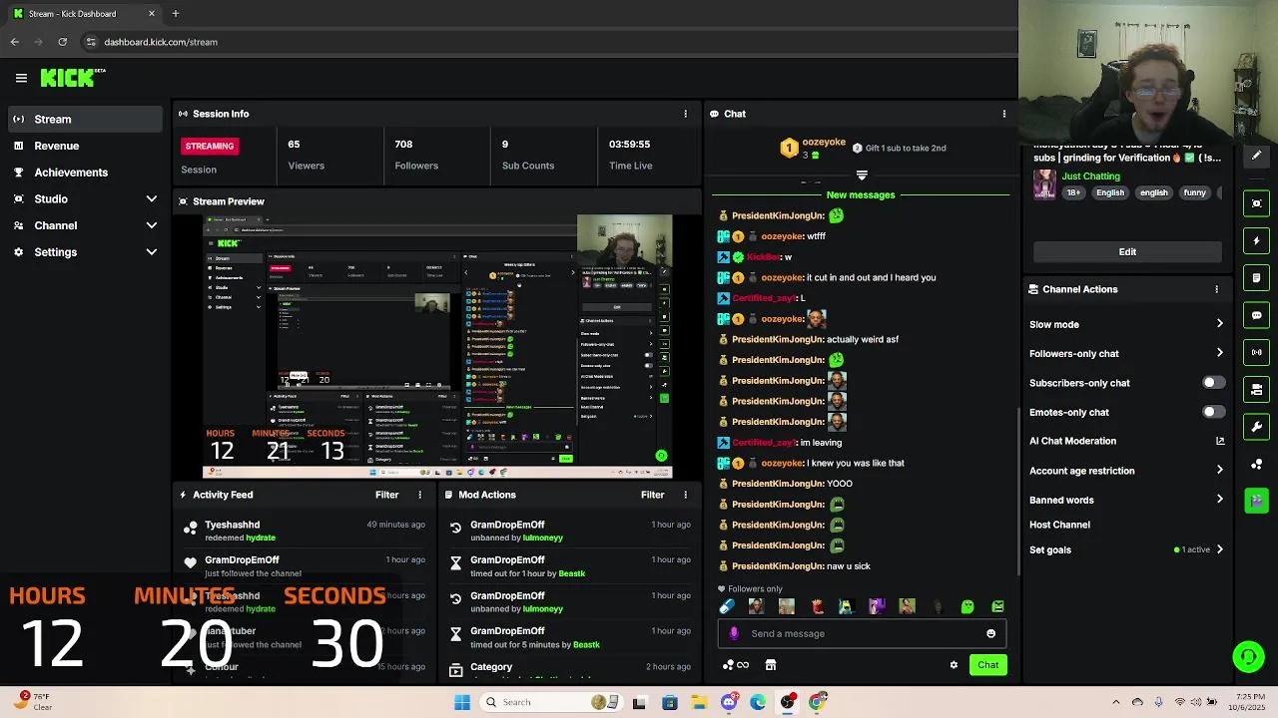Open Session Info three-dot options
The image size is (1278, 718).
[685, 114]
